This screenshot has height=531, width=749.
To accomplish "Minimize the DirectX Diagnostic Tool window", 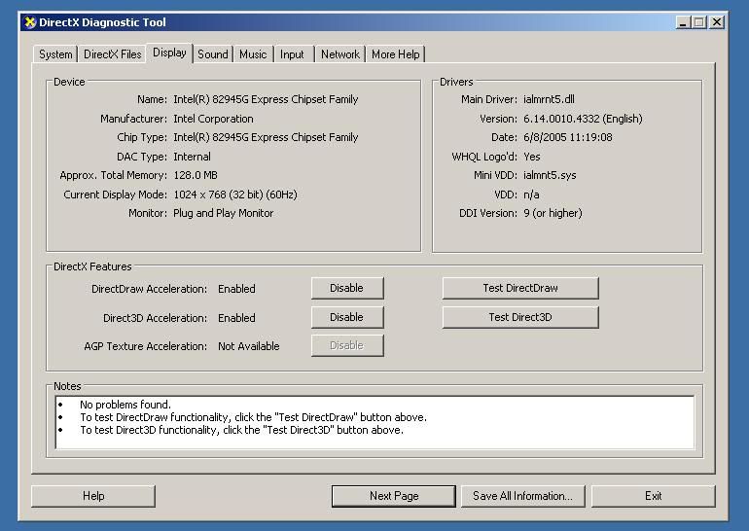I will tap(683, 22).
